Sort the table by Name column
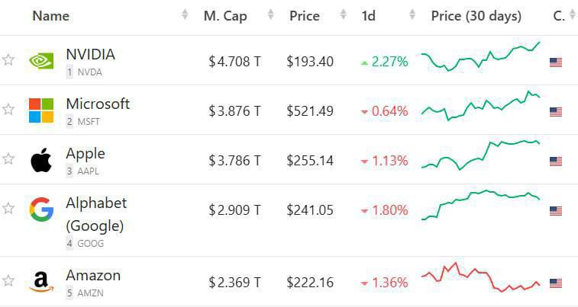Viewport: 578px width, 307px height. coord(50,16)
